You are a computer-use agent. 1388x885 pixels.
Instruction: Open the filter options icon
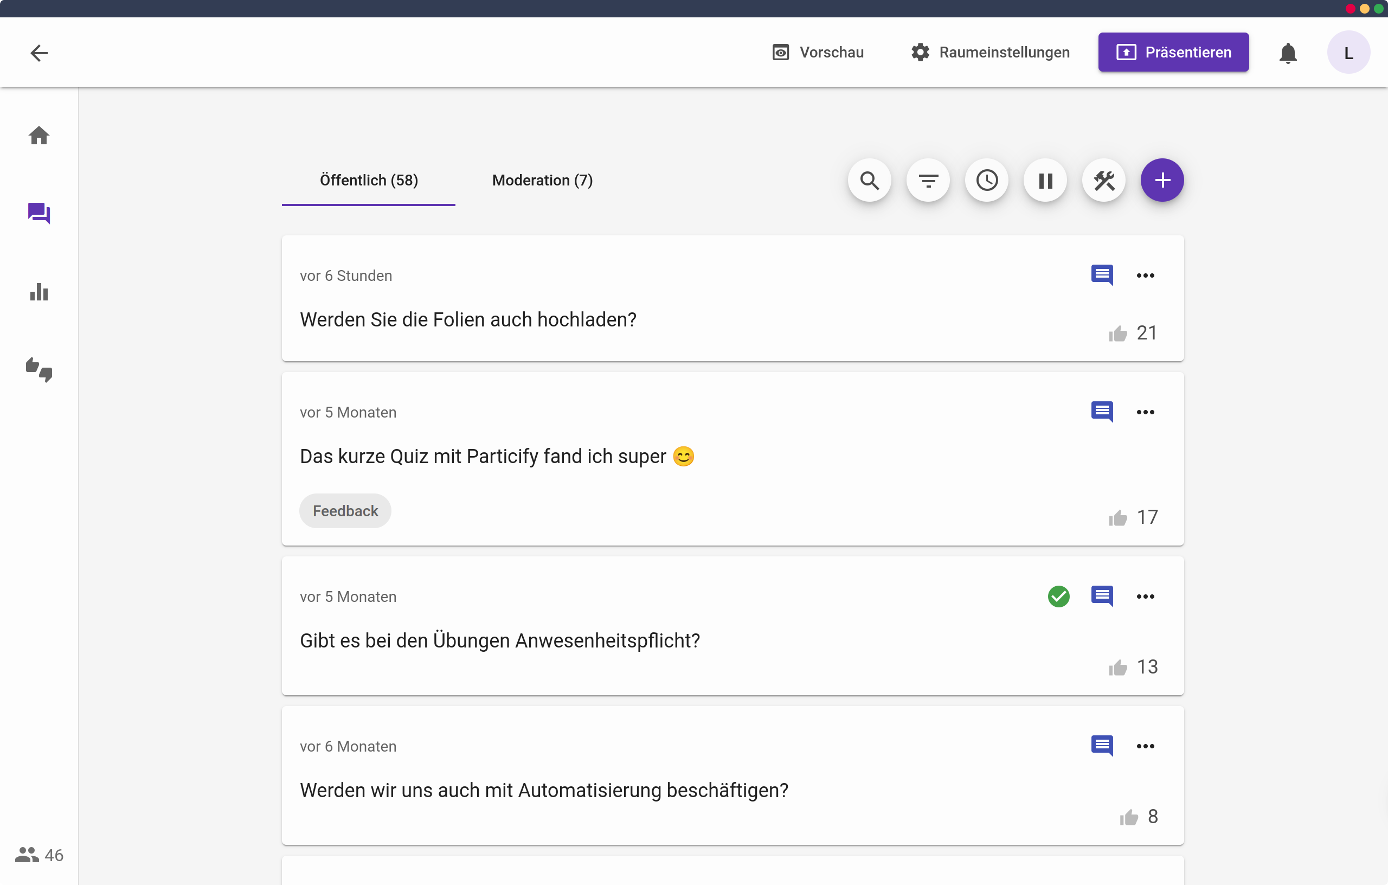coord(928,181)
